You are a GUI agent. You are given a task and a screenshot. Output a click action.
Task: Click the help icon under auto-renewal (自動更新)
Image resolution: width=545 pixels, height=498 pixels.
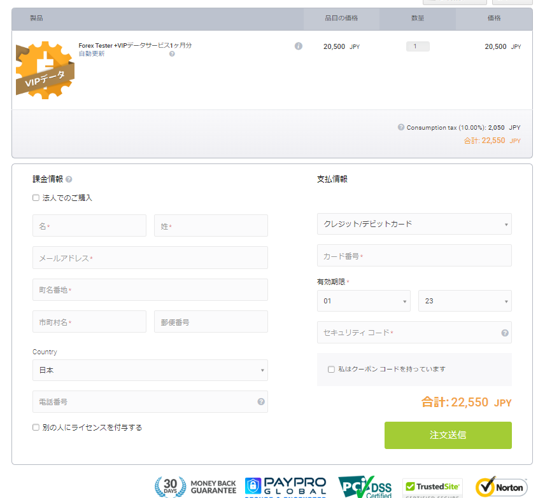[172, 54]
